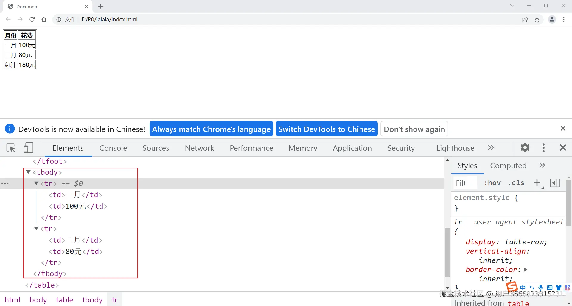The height and width of the screenshot is (306, 572).
Task: Toggle the device toolbar icon
Action: 28,148
